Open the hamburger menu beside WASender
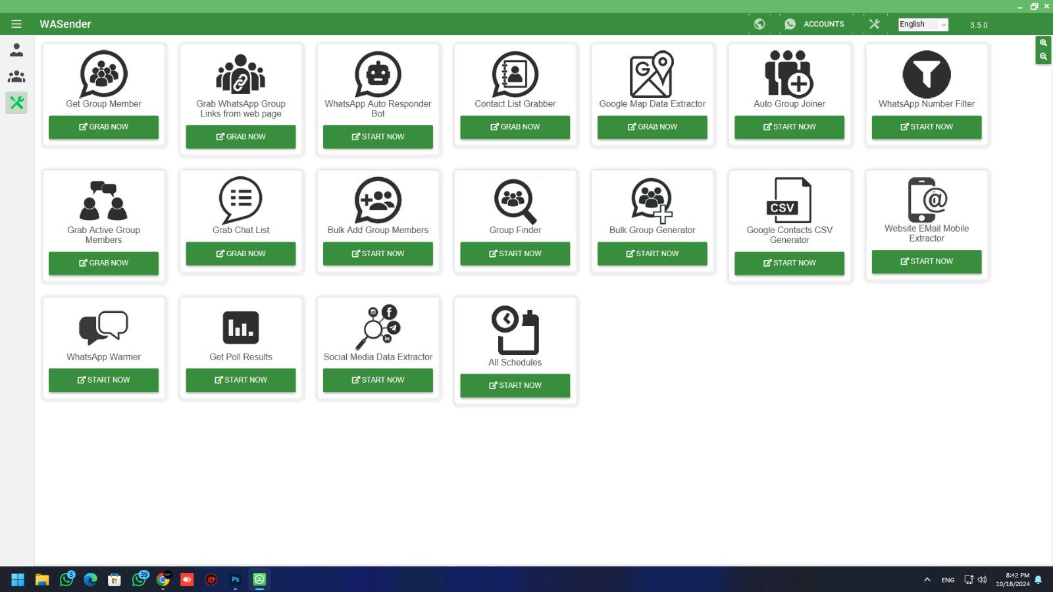This screenshot has height=592, width=1053. pos(16,24)
